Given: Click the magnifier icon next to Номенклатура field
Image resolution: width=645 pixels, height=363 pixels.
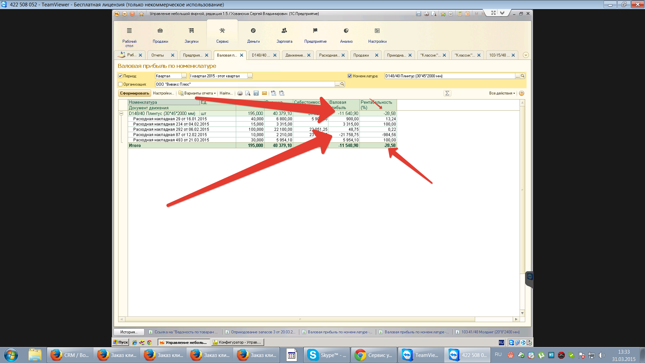Looking at the screenshot, I should coord(522,76).
